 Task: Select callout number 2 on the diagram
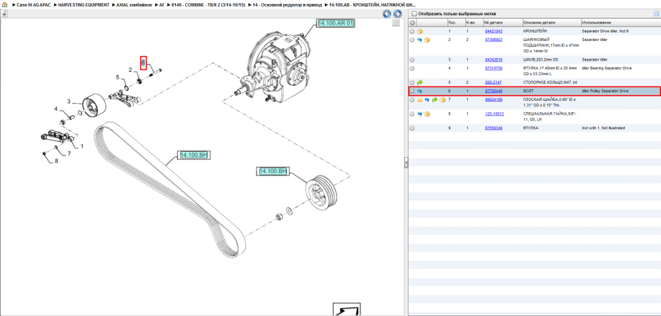tap(131, 70)
